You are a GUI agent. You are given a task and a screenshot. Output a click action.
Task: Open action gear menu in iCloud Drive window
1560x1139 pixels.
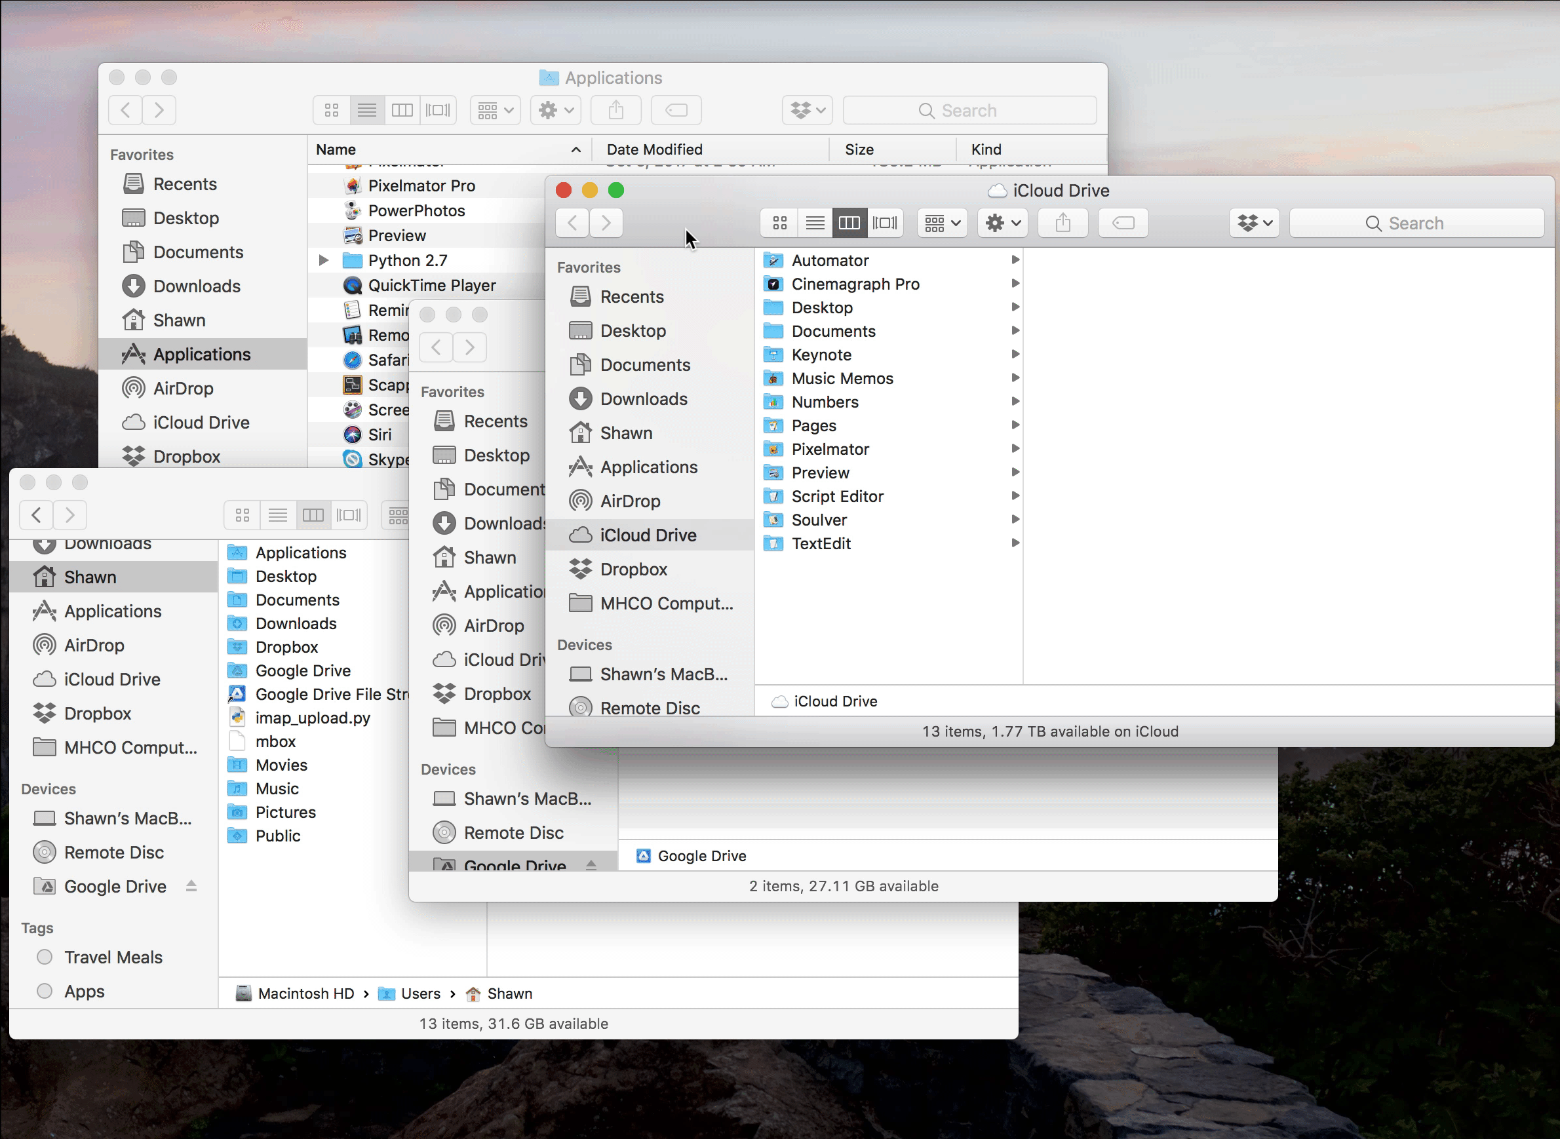pos(1002,223)
